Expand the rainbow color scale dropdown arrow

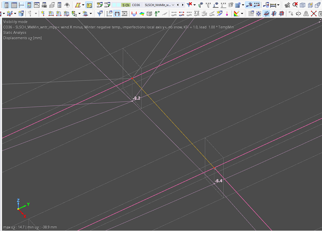pos(243,13)
